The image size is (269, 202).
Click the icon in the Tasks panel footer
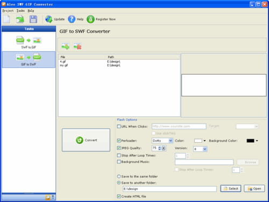47,197
